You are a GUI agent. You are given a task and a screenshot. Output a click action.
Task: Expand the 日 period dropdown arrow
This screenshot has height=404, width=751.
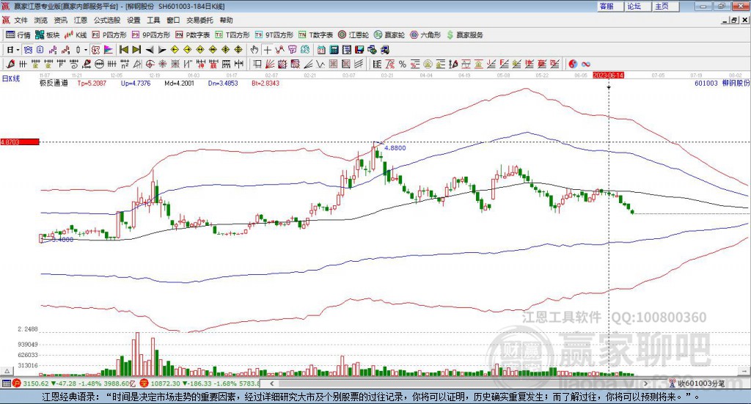18,49
